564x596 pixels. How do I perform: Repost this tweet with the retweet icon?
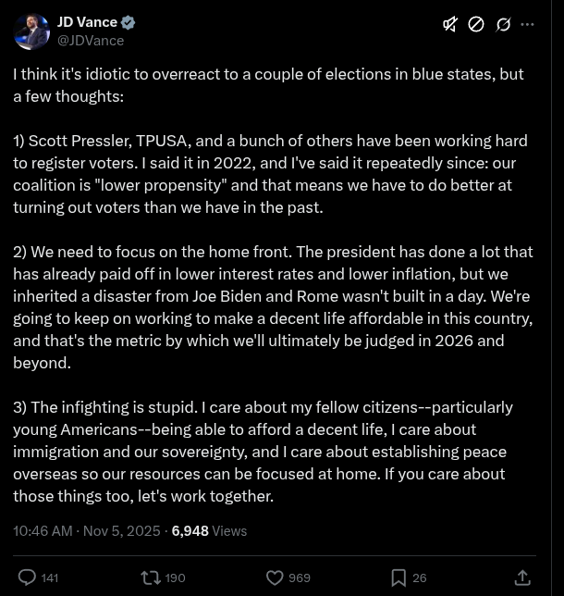pyautogui.click(x=150, y=577)
